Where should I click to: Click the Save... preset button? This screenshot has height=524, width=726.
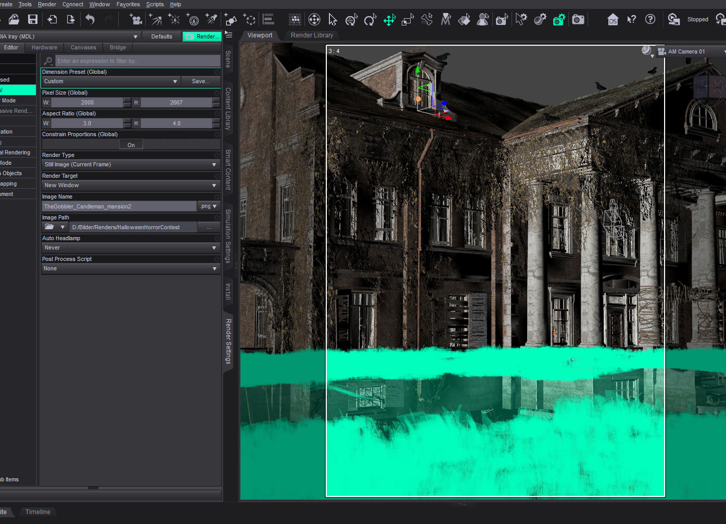pyautogui.click(x=201, y=82)
